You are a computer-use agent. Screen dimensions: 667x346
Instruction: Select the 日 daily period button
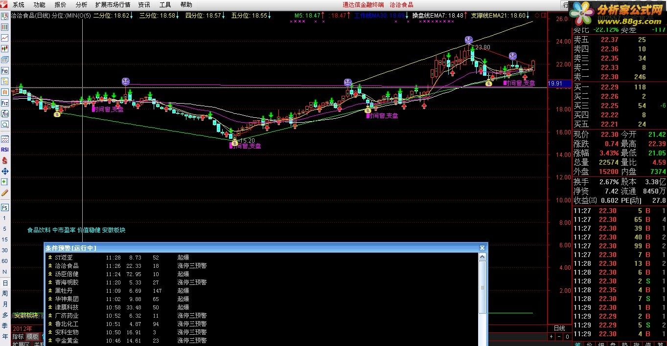tap(5, 283)
